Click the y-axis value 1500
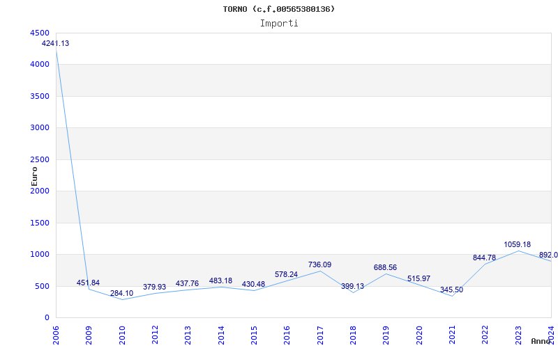This screenshot has height=348, width=558. point(40,223)
